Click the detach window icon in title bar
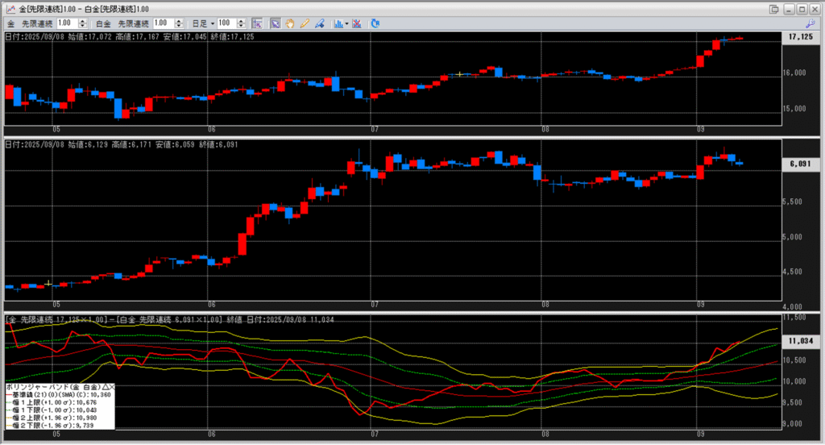This screenshot has height=445, width=825. pyautogui.click(x=774, y=9)
